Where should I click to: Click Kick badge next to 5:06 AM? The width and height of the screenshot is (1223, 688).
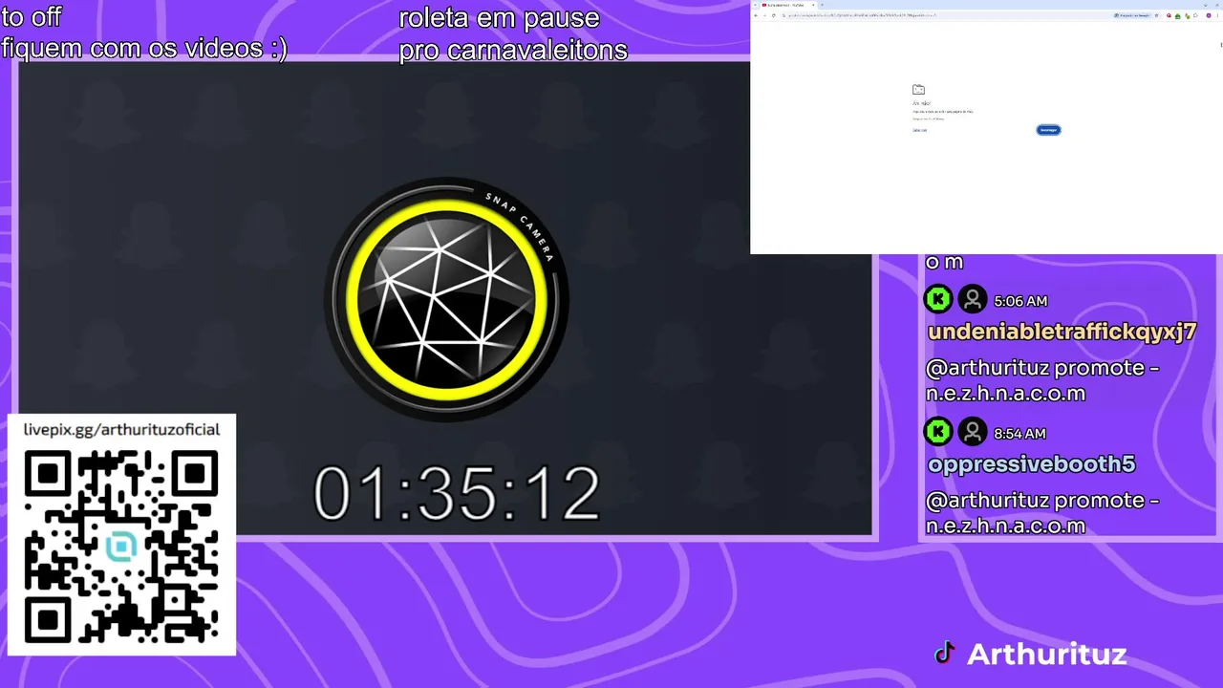(x=938, y=300)
